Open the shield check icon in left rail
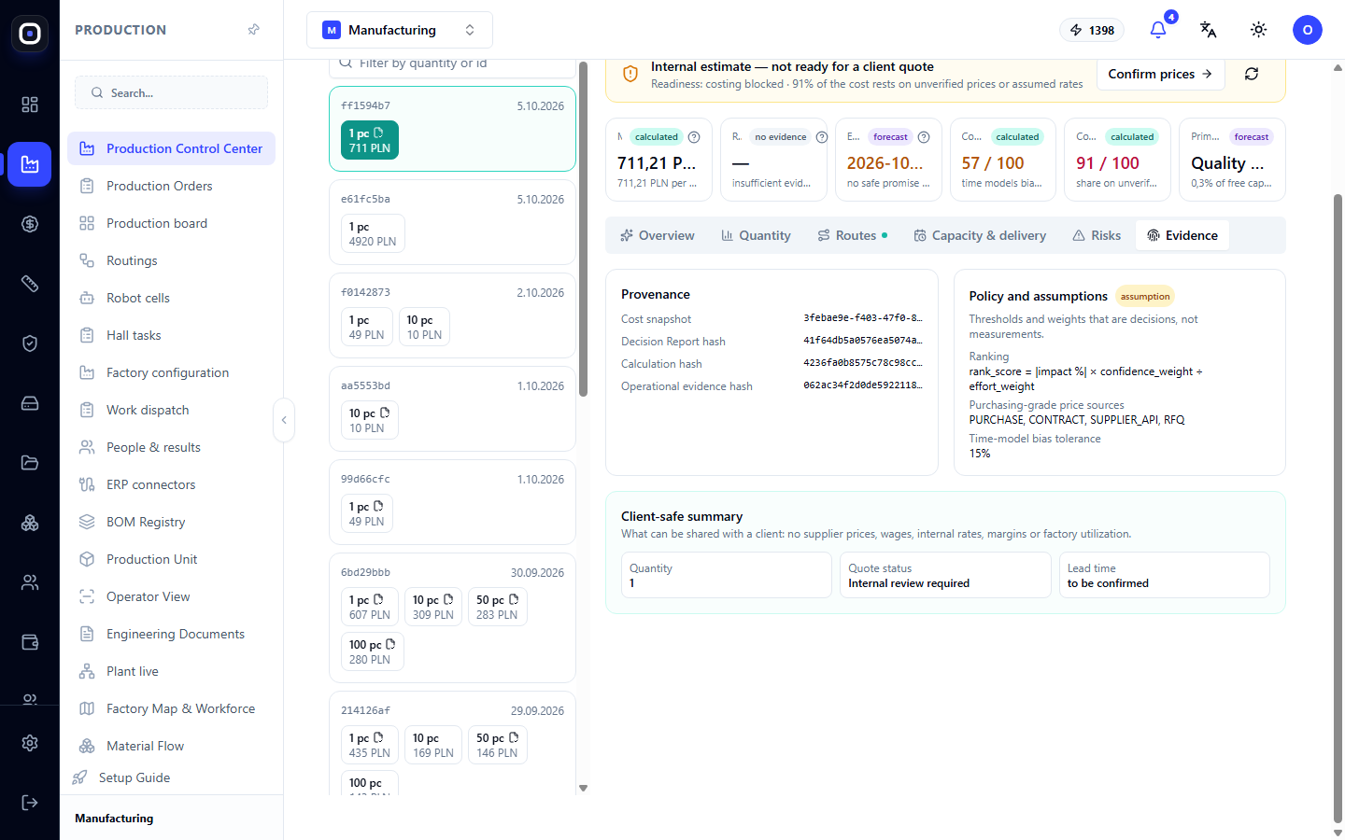The width and height of the screenshot is (1345, 840). click(30, 343)
